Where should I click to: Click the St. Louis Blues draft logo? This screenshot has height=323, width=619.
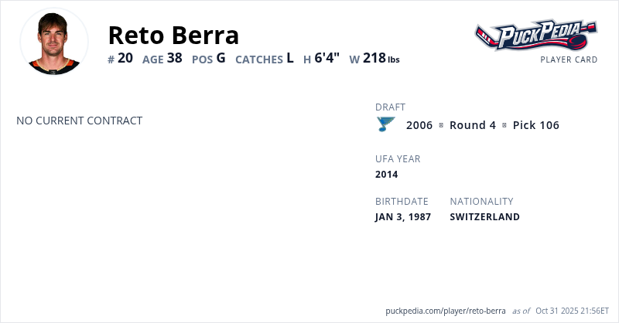[385, 124]
